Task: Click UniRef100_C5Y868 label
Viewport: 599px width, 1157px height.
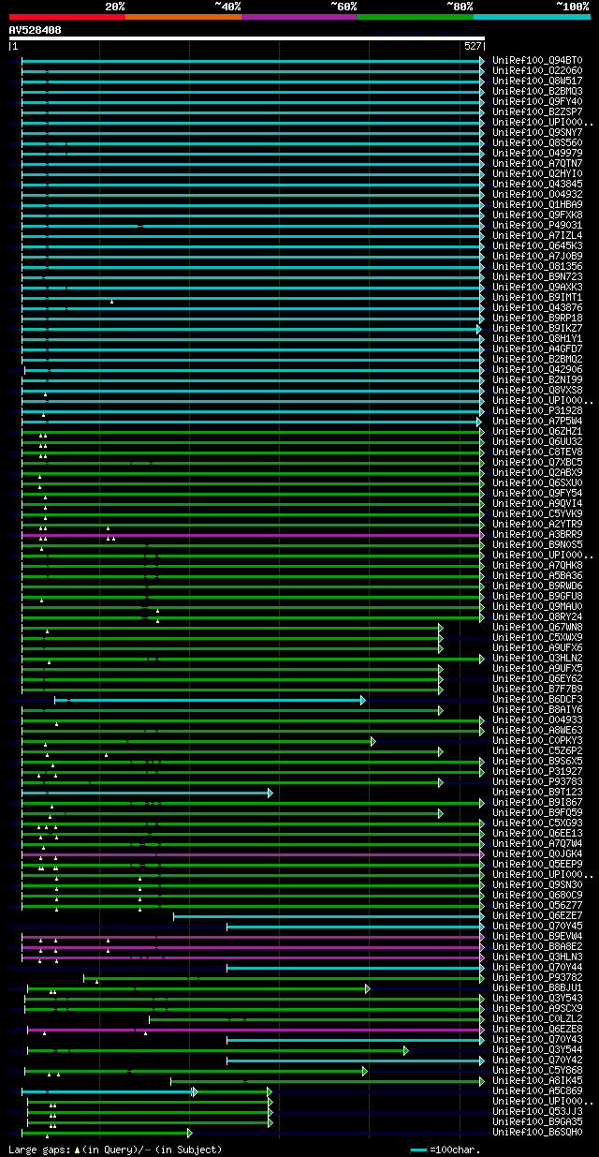Action: click(538, 1070)
